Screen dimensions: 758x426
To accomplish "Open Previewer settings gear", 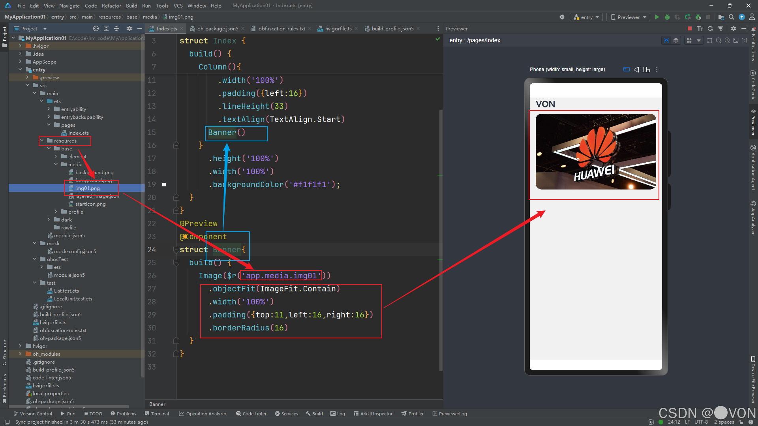I will 734,28.
